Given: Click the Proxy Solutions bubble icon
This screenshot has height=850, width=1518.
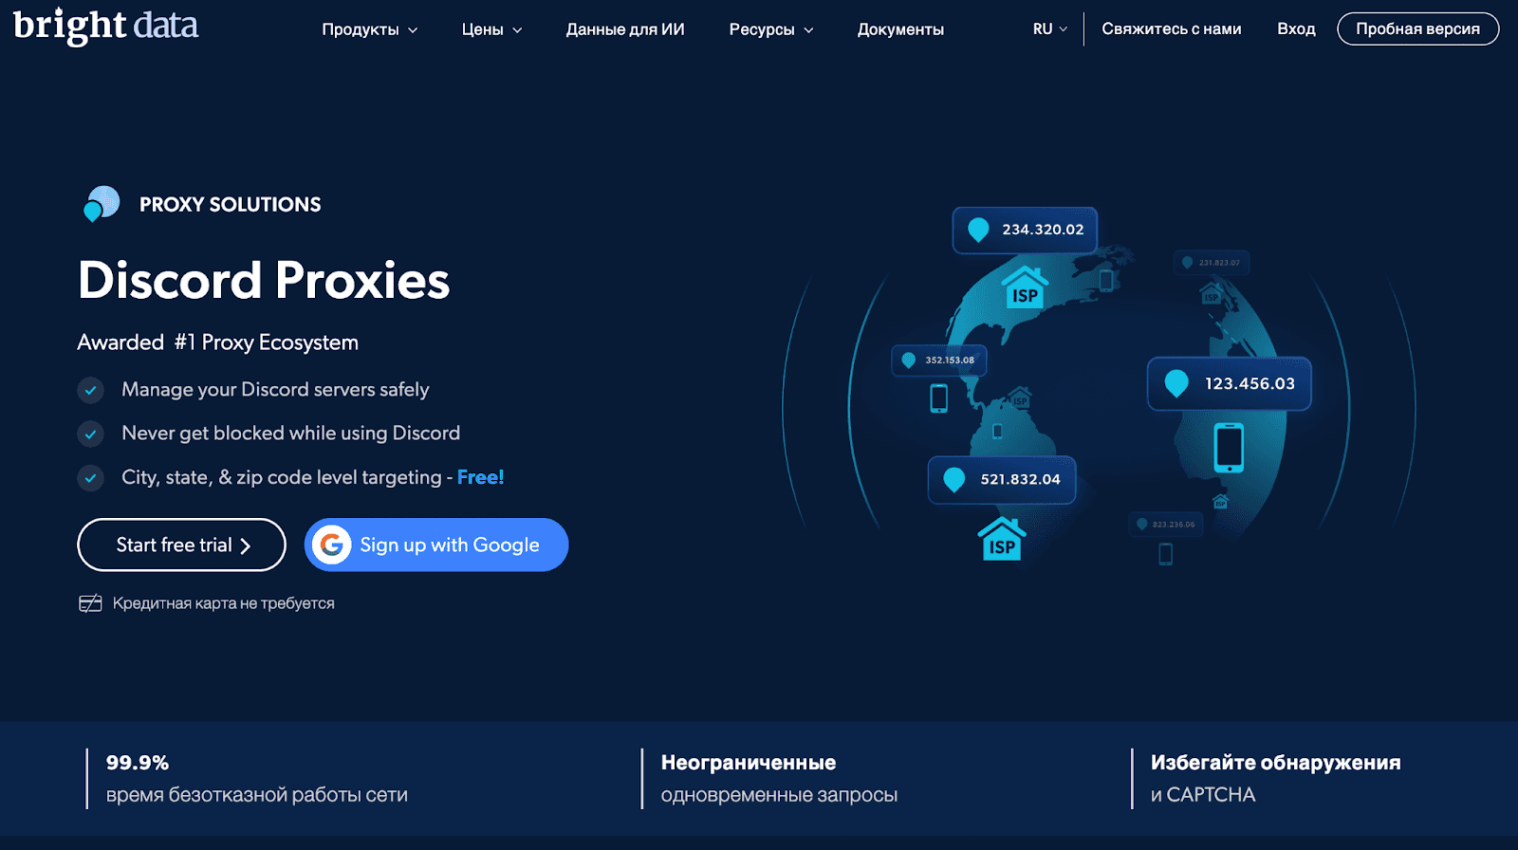Looking at the screenshot, I should point(102,203).
